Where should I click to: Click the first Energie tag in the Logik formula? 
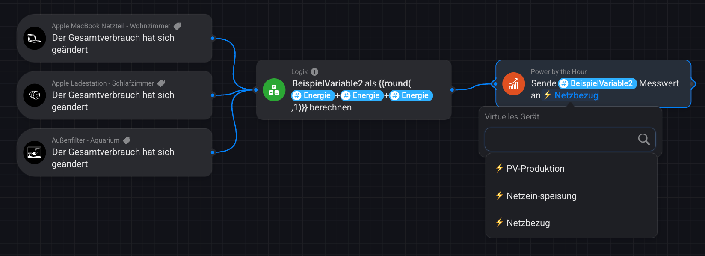click(313, 95)
